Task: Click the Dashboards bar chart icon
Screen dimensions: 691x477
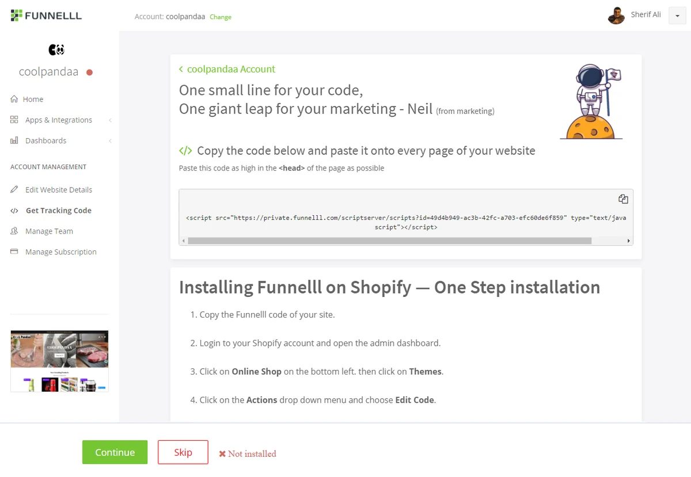Action: point(14,140)
